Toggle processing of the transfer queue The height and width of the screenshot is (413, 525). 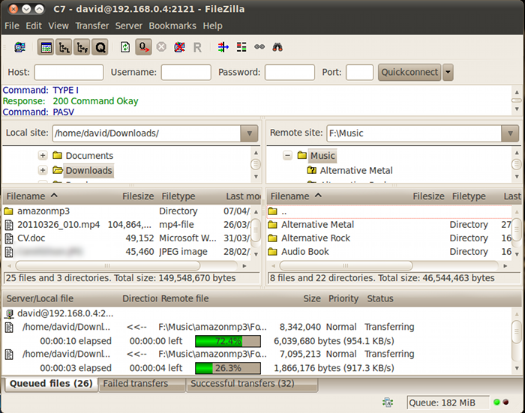[x=144, y=47]
